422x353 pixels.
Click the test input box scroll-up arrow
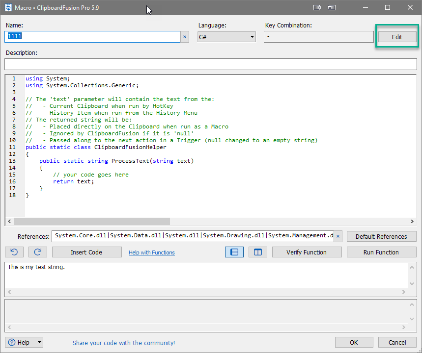click(412, 267)
